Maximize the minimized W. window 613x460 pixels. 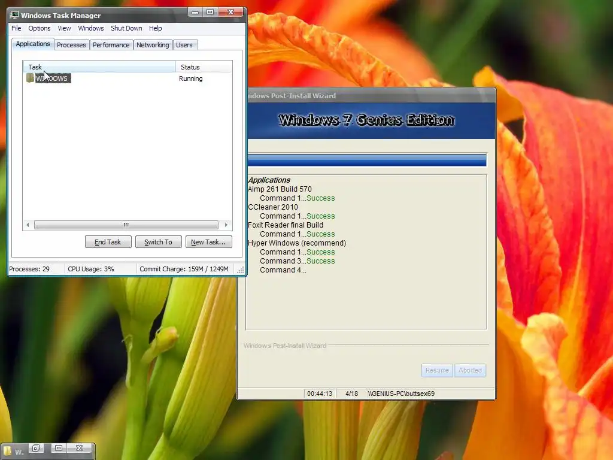(x=59, y=448)
